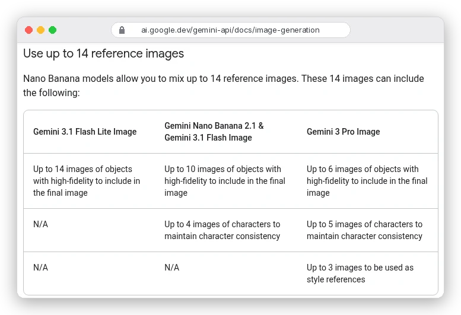
Task: Click the cell 'Up to 10 images of objects'
Action: 225,181
